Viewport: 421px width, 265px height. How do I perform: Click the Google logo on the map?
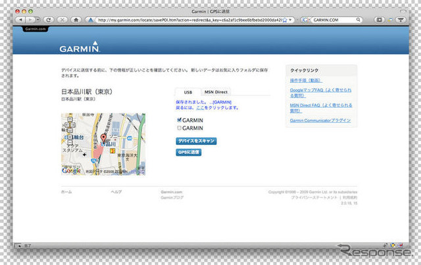(71, 171)
